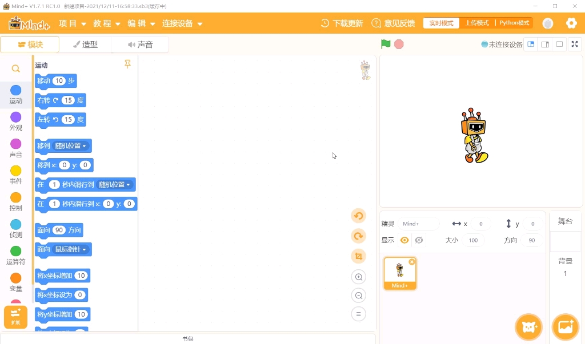Select the 外观 (Looks) category
The width and height of the screenshot is (585, 344).
click(x=15, y=122)
